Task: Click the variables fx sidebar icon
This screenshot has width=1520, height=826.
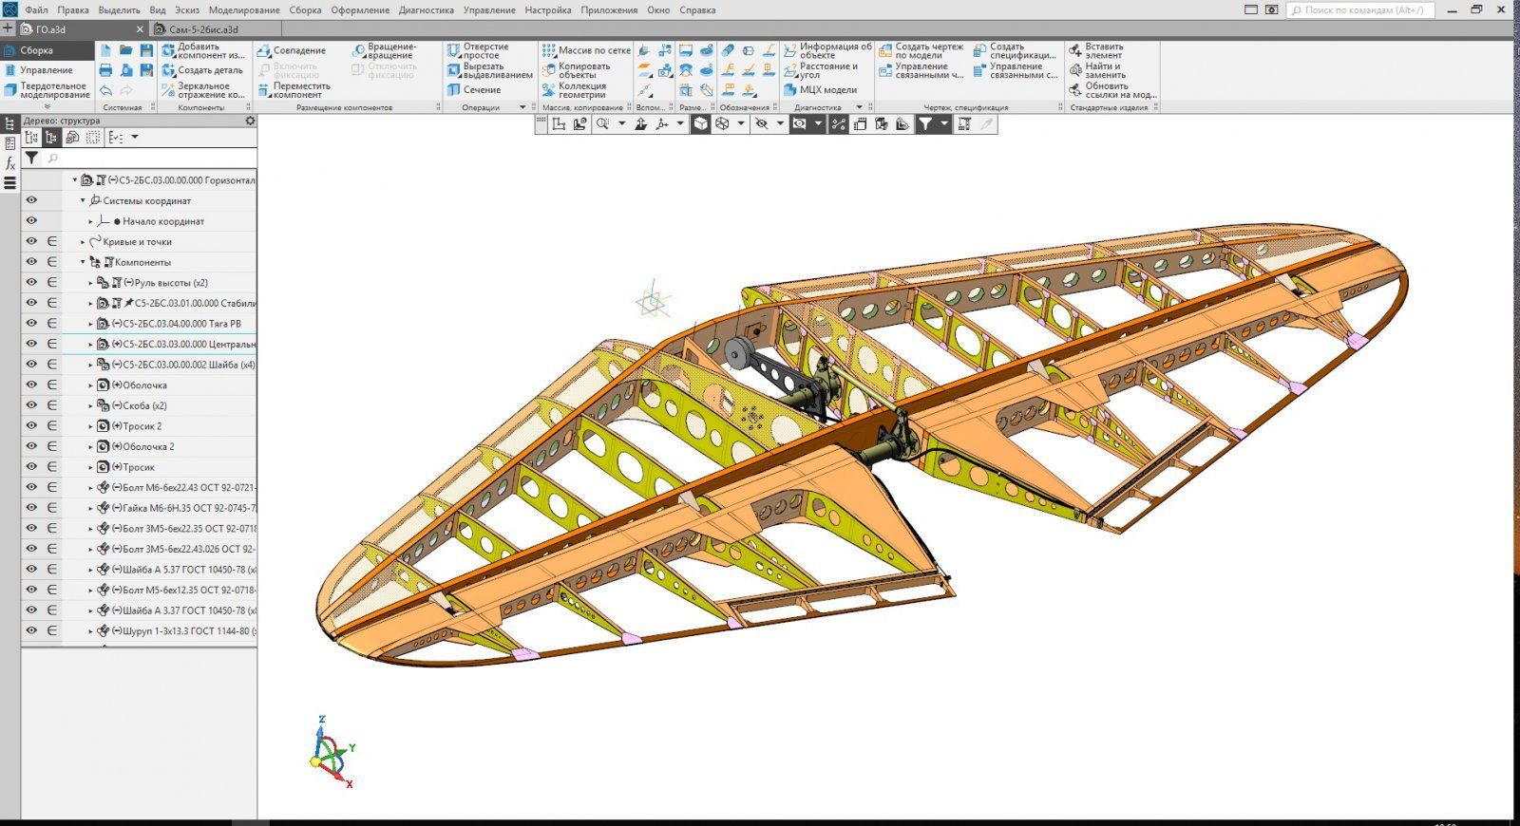Action: click(x=10, y=163)
